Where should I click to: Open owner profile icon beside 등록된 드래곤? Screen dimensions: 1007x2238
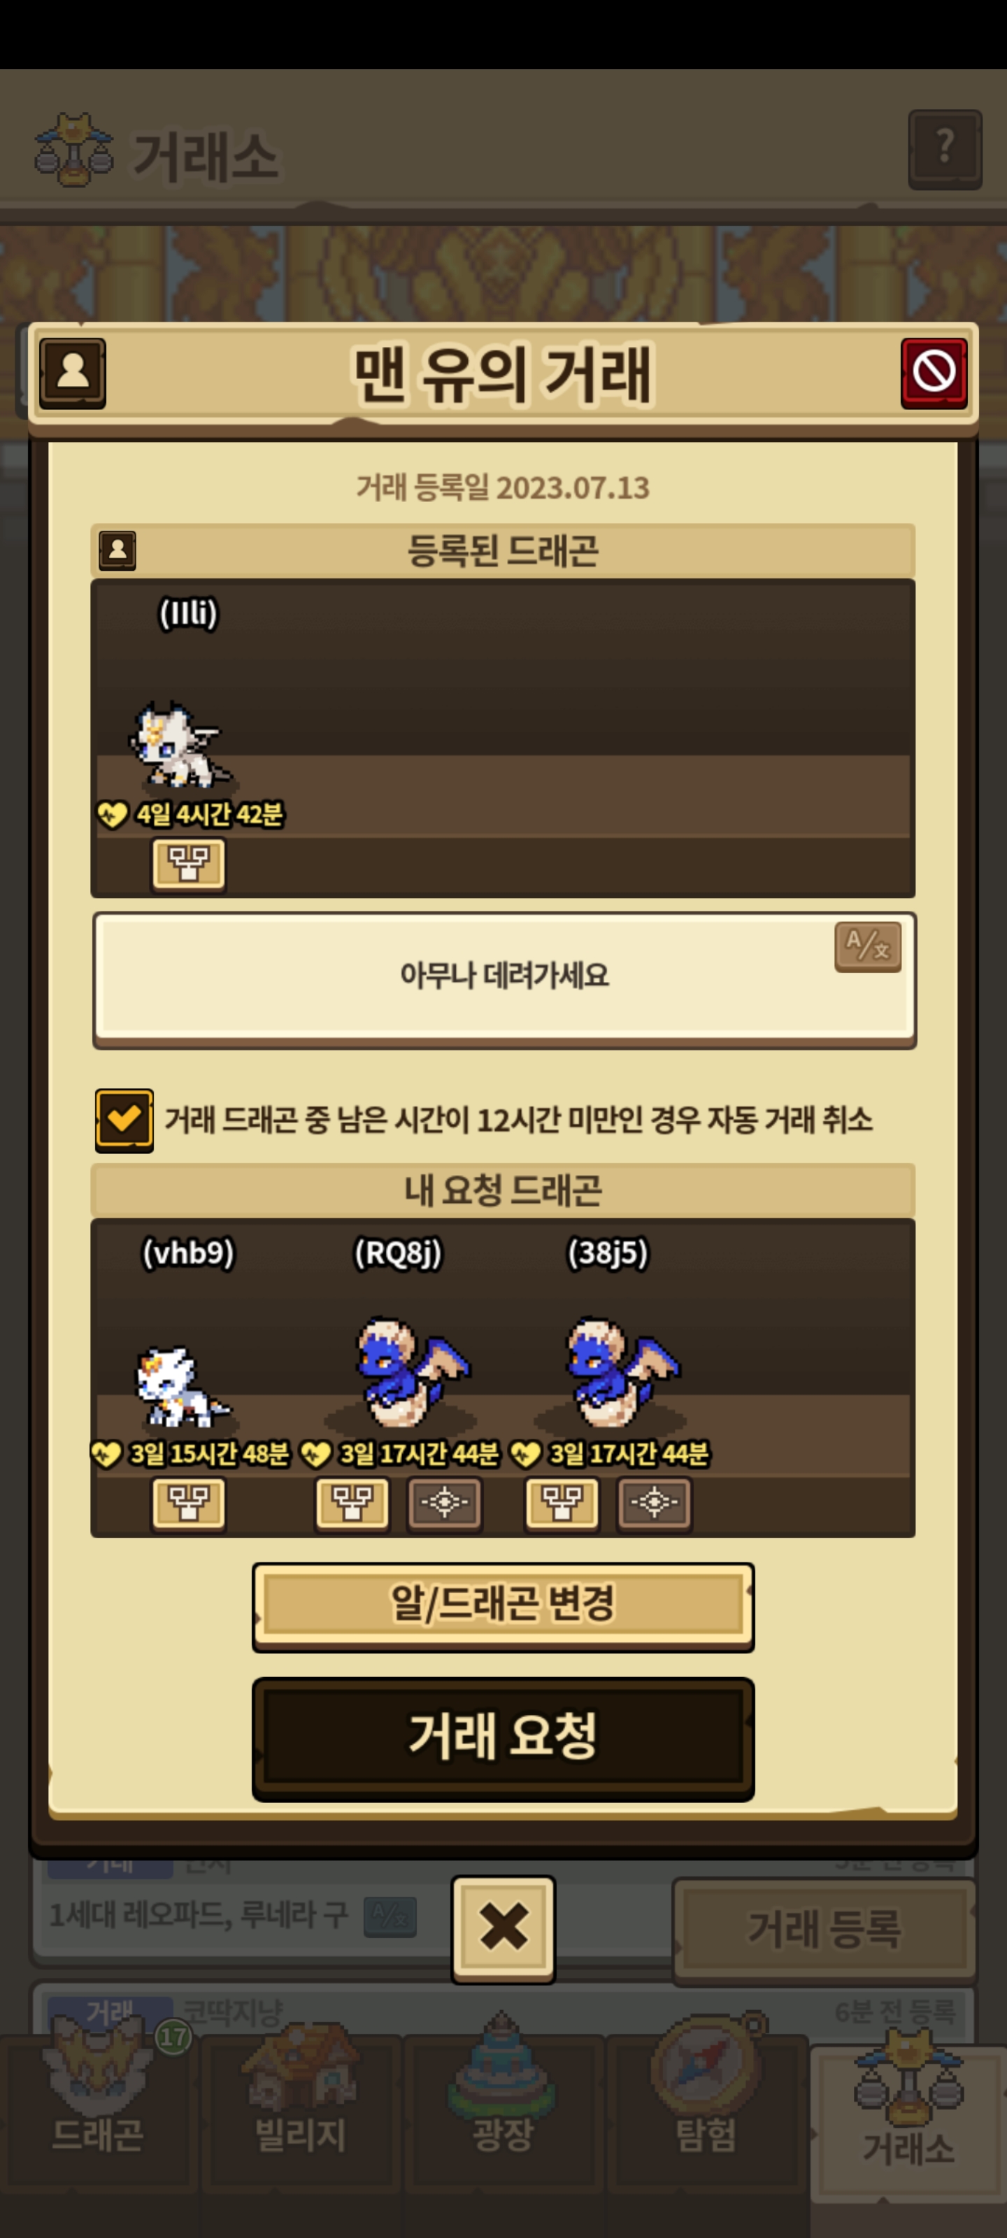coord(117,550)
